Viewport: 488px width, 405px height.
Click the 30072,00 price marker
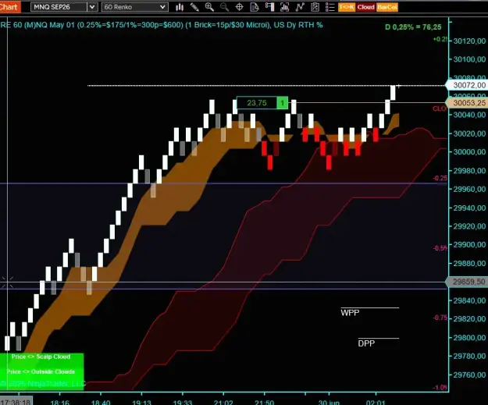pyautogui.click(x=467, y=85)
